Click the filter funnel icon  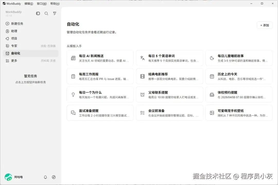coord(55,13)
